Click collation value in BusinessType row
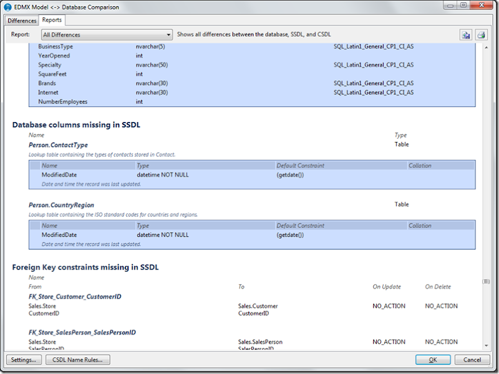The width and height of the screenshot is (499, 374). coord(374,47)
